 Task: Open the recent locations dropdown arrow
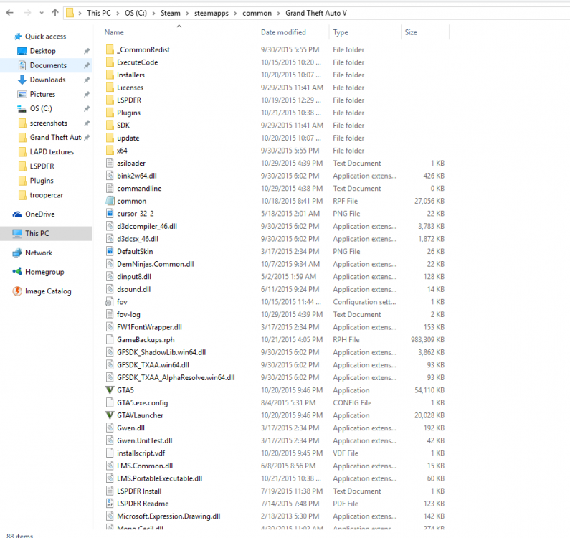pyautogui.click(x=42, y=13)
